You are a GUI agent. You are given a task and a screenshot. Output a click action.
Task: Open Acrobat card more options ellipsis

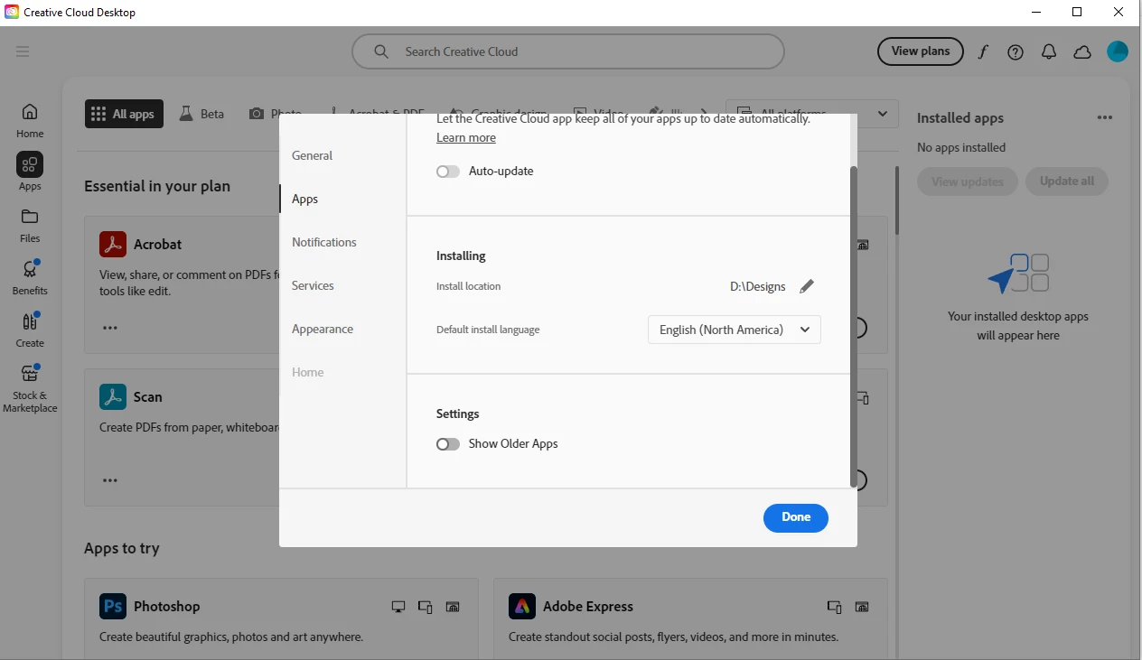click(110, 328)
